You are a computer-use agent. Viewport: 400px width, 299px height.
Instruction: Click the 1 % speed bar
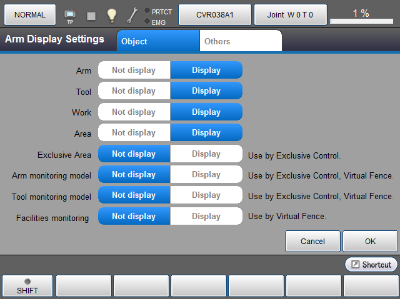(360, 15)
